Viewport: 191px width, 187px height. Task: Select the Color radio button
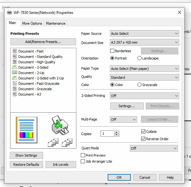[112, 85]
